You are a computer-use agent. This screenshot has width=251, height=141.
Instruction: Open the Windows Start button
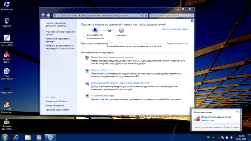coord(5,137)
